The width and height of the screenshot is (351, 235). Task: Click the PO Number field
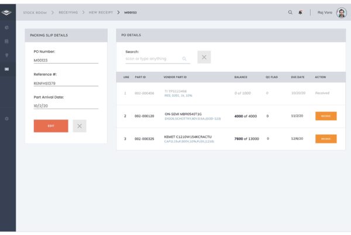click(66, 59)
